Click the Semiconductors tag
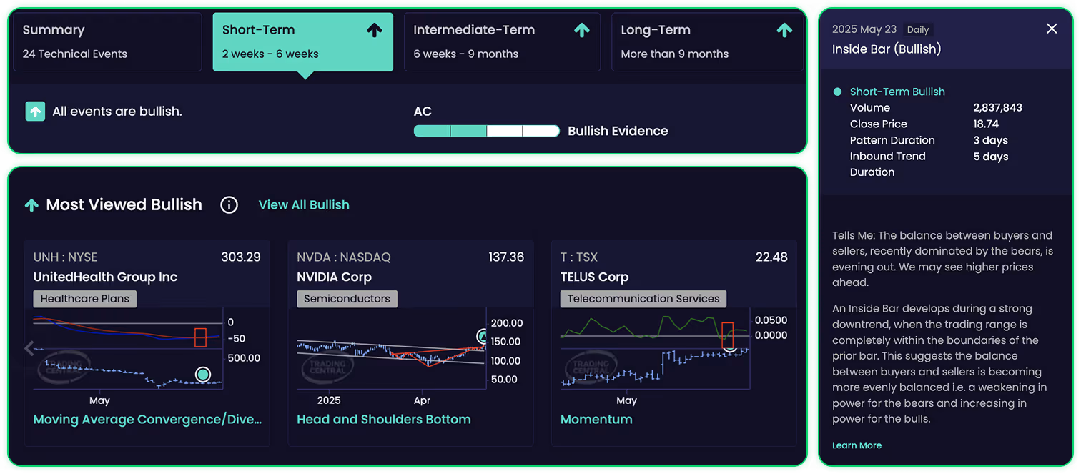This screenshot has height=474, width=1081. [x=347, y=299]
